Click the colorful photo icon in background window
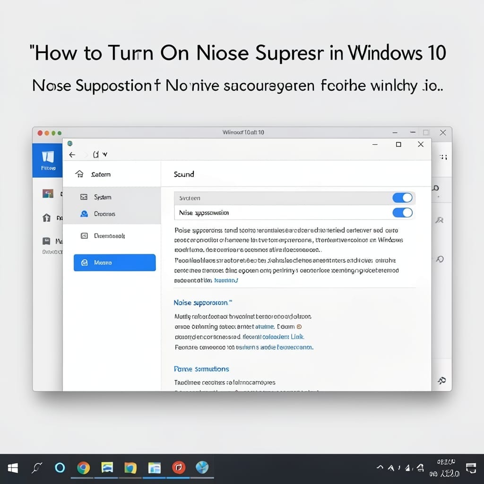 tap(48, 193)
